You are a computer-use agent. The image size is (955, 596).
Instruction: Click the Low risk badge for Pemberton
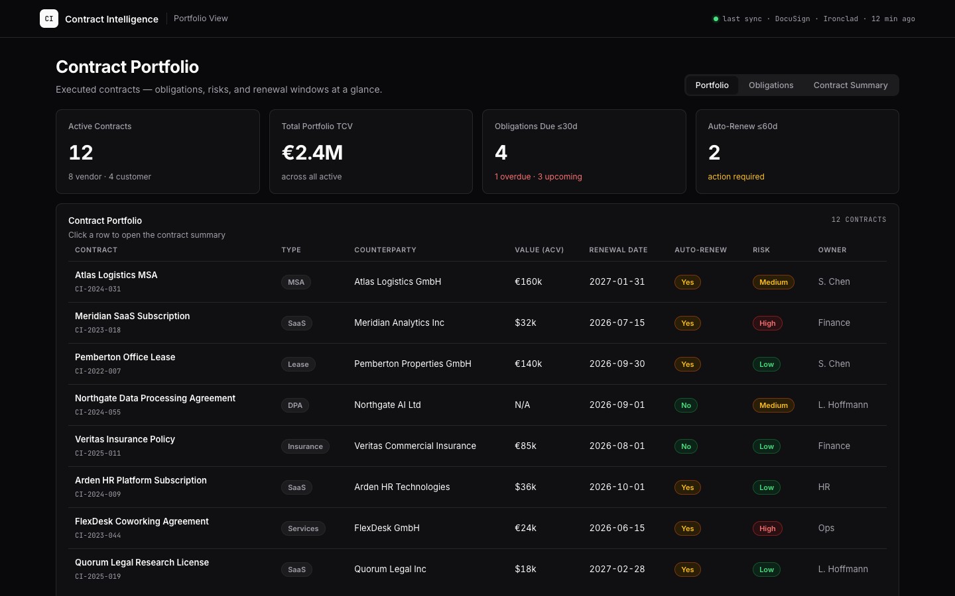click(767, 364)
